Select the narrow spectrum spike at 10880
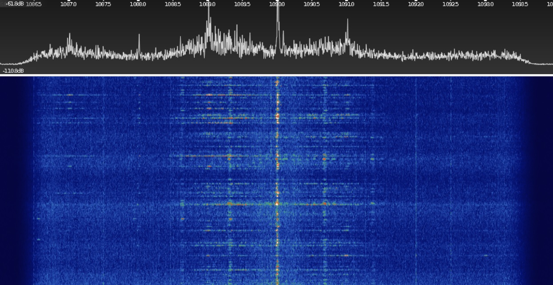The image size is (553, 285). 139,44
